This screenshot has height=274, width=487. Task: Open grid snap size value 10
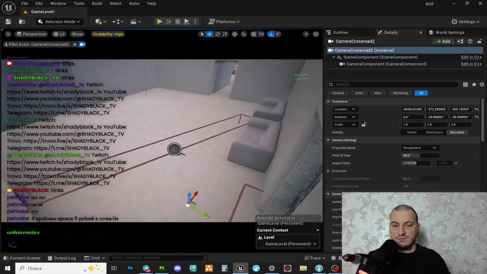point(261,34)
